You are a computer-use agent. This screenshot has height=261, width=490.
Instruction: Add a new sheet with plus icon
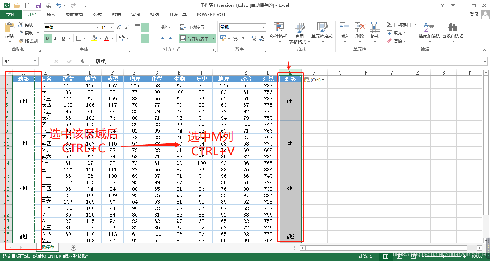(x=74, y=247)
